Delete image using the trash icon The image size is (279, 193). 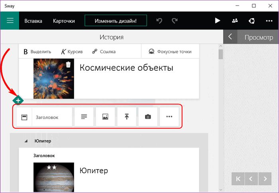[x=69, y=64]
